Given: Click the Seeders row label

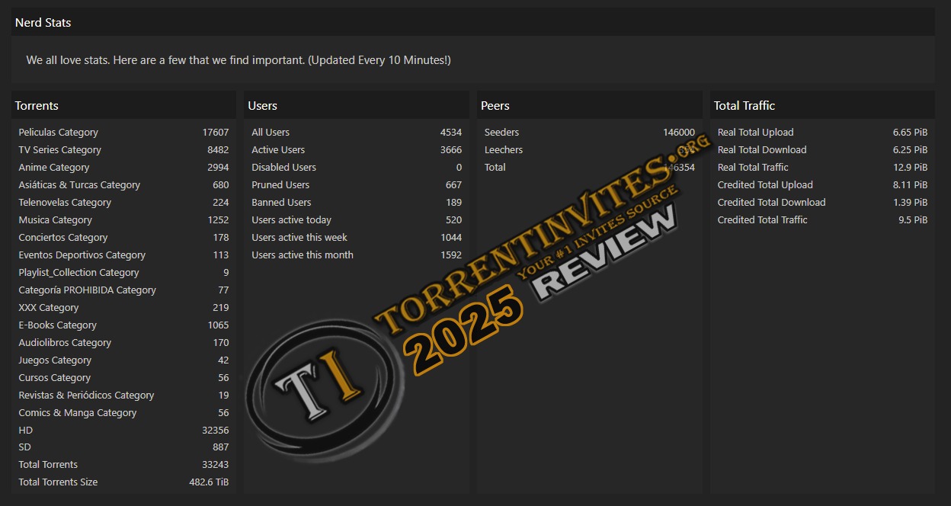Looking at the screenshot, I should coord(501,133).
